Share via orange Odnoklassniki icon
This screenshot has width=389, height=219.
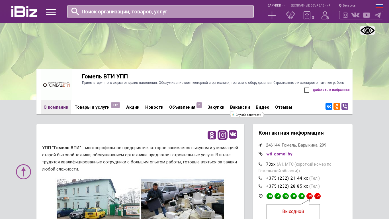[337, 106]
